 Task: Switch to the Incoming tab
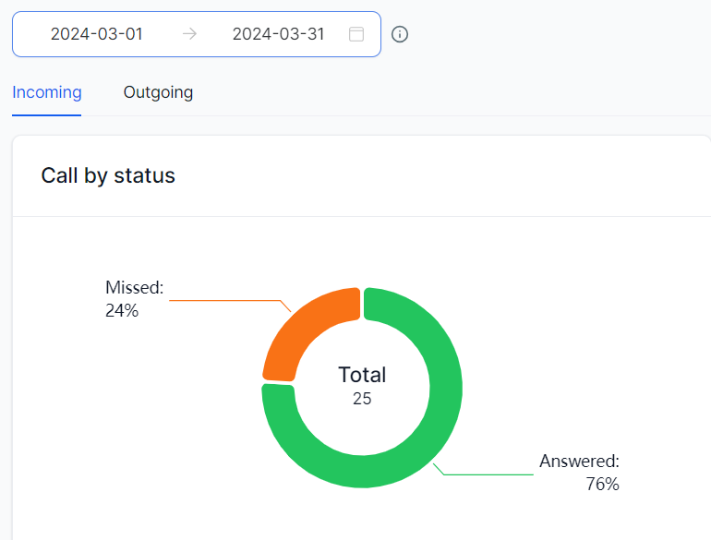pyautogui.click(x=47, y=92)
